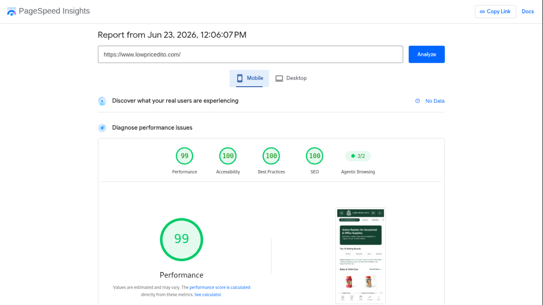
Task: Open the See calculator link
Action: [208, 295]
